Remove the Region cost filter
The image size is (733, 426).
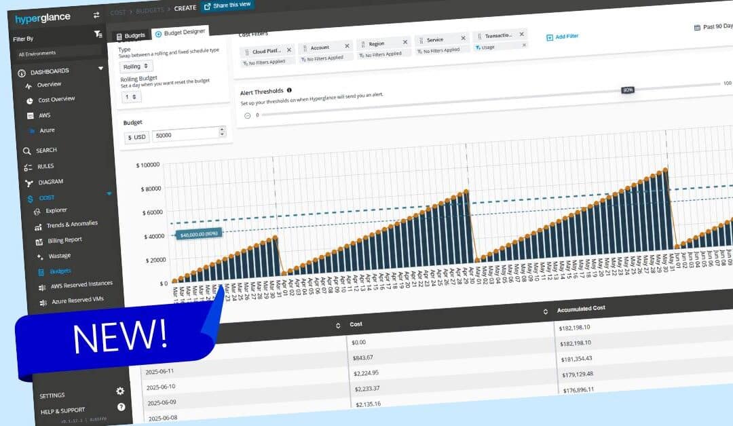(405, 41)
